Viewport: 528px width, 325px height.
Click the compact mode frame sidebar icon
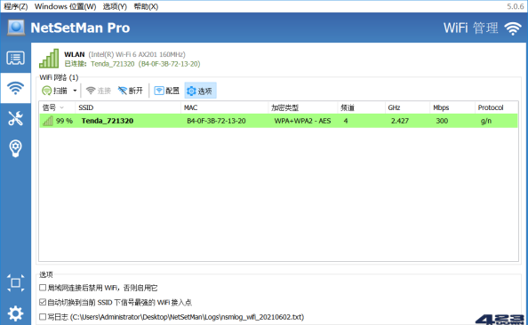point(15,283)
